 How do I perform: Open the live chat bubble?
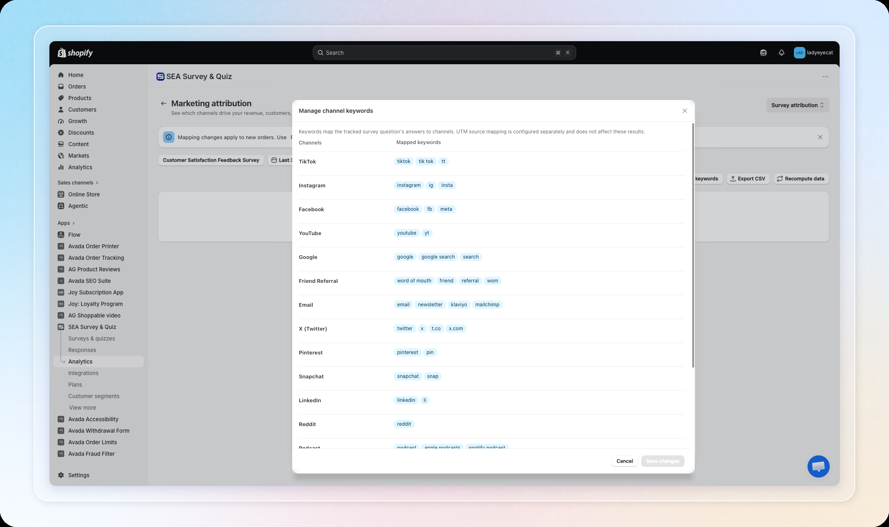[818, 466]
